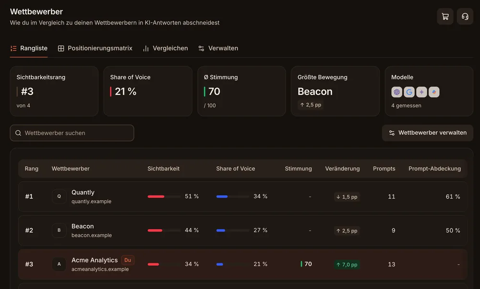Image resolution: width=480 pixels, height=289 pixels.
Task: Click Acme Analytics 7,0 pp change badge
Action: (x=347, y=265)
